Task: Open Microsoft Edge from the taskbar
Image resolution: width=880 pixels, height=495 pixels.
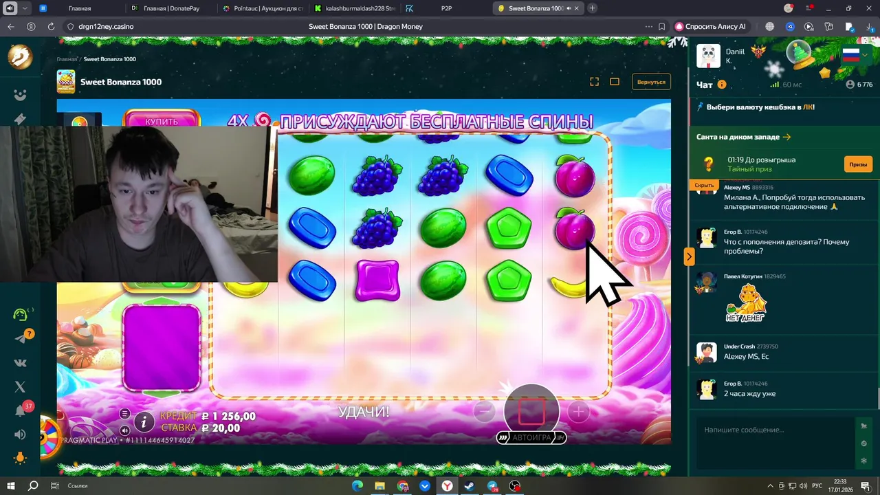Action: [x=357, y=485]
